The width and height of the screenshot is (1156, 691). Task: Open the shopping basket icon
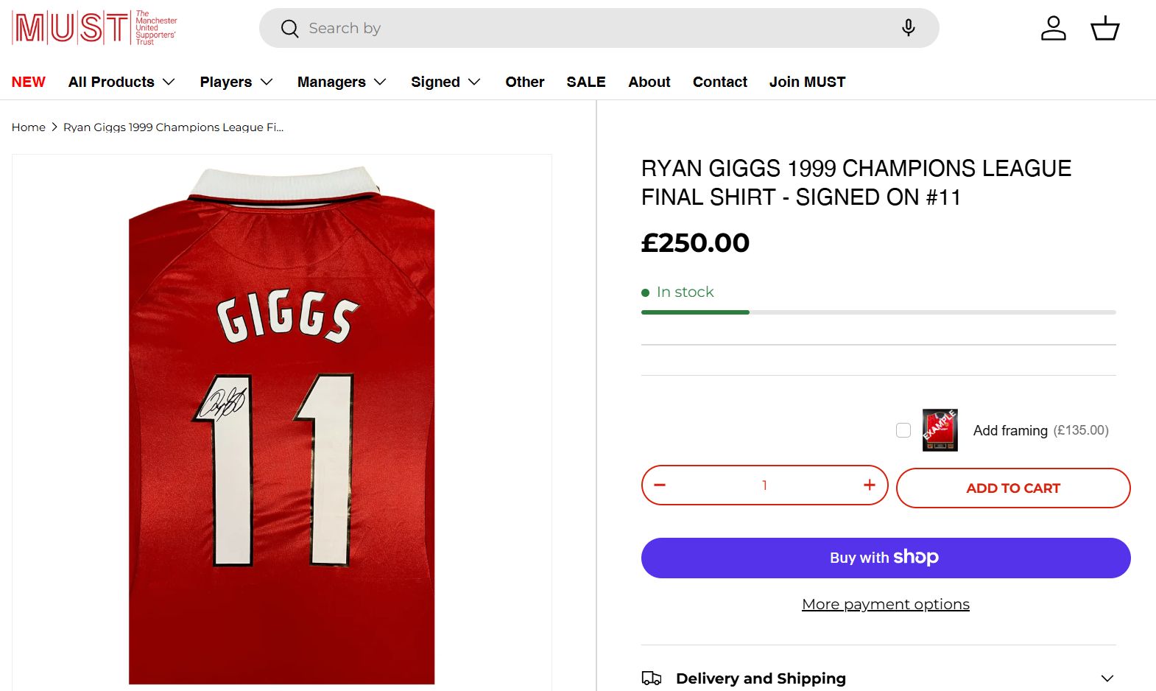click(x=1104, y=29)
